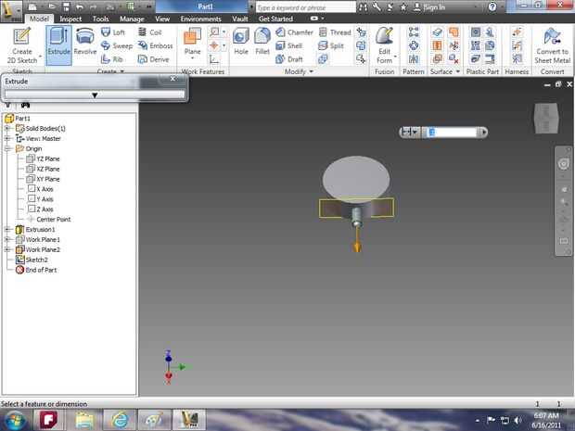Select the Extrude tool

point(58,45)
